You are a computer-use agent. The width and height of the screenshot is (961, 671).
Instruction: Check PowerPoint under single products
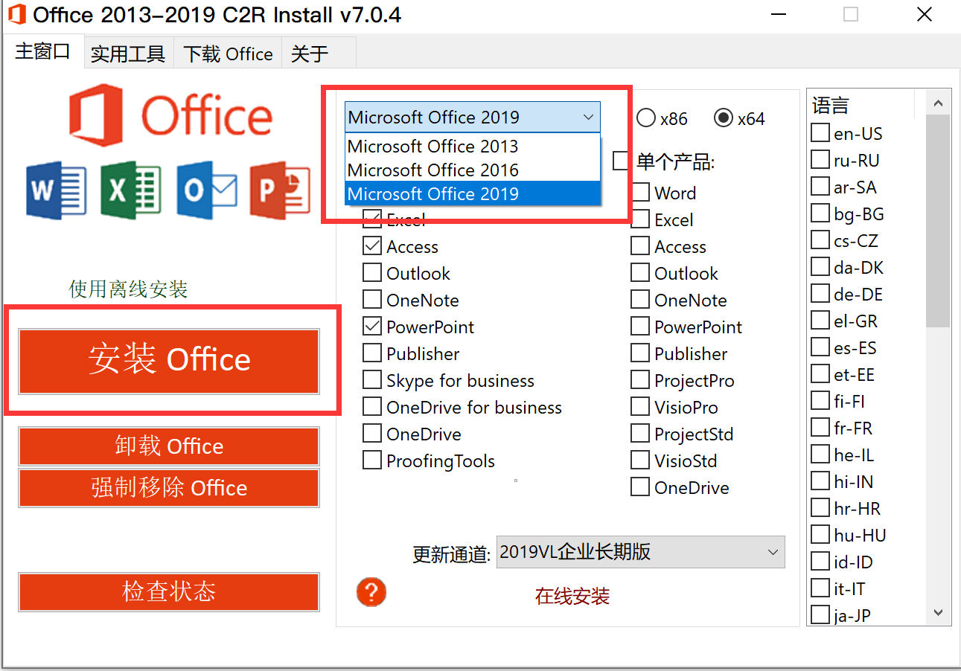coord(640,327)
